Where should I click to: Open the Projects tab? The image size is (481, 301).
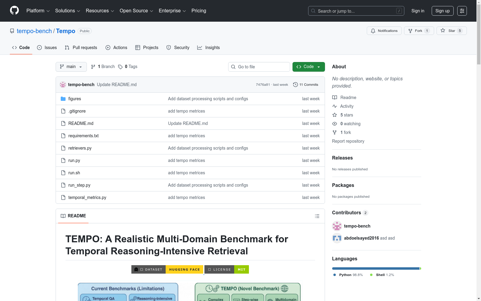point(147,48)
